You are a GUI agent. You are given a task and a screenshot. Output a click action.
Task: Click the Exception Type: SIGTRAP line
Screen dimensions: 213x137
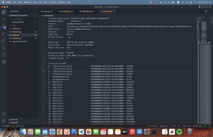(x=61, y=53)
